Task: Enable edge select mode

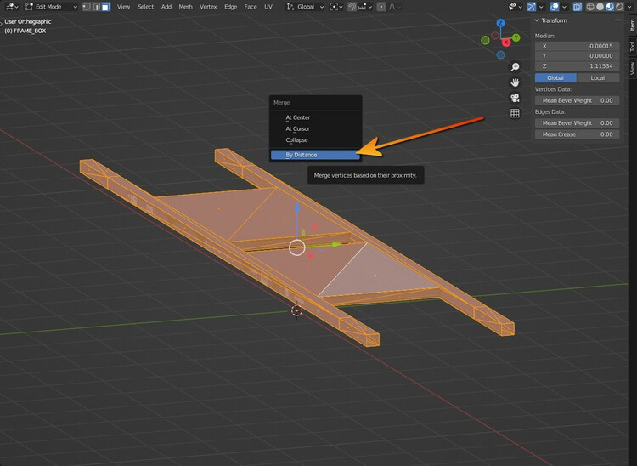Action: (x=96, y=7)
